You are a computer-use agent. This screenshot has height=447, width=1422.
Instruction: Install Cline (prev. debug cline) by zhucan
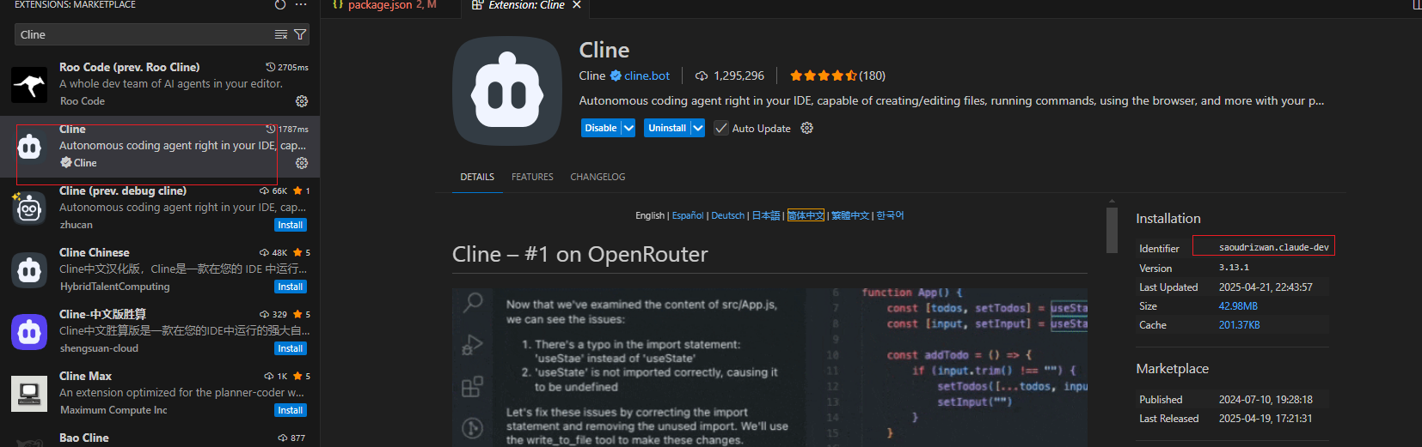(x=291, y=225)
